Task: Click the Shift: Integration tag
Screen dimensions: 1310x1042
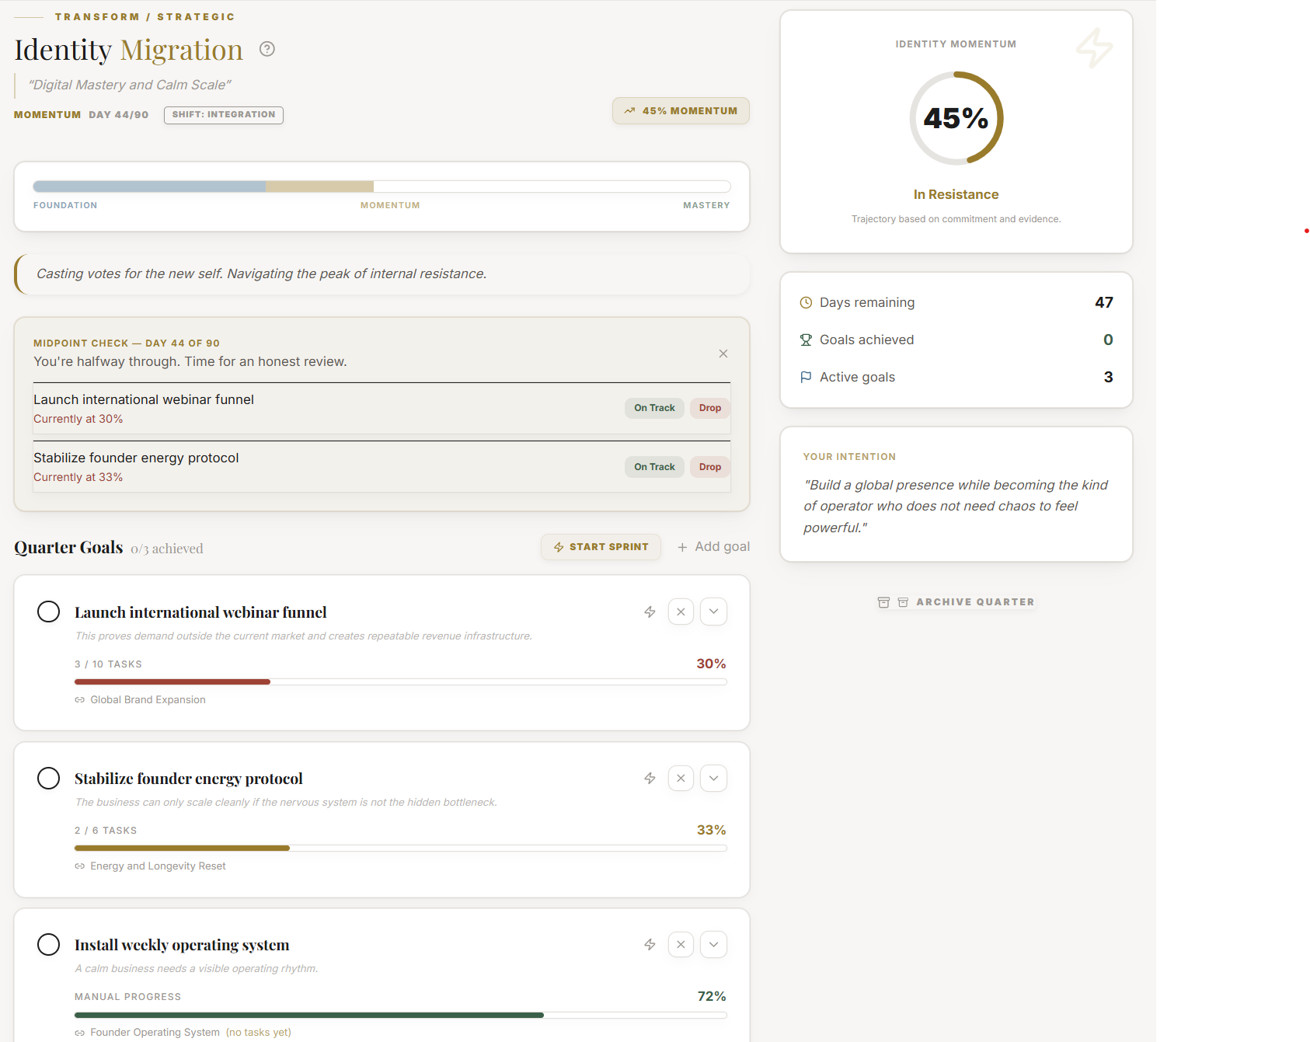Action: [x=224, y=115]
